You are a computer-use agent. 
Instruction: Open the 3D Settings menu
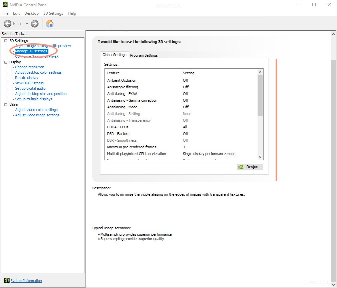(53, 13)
